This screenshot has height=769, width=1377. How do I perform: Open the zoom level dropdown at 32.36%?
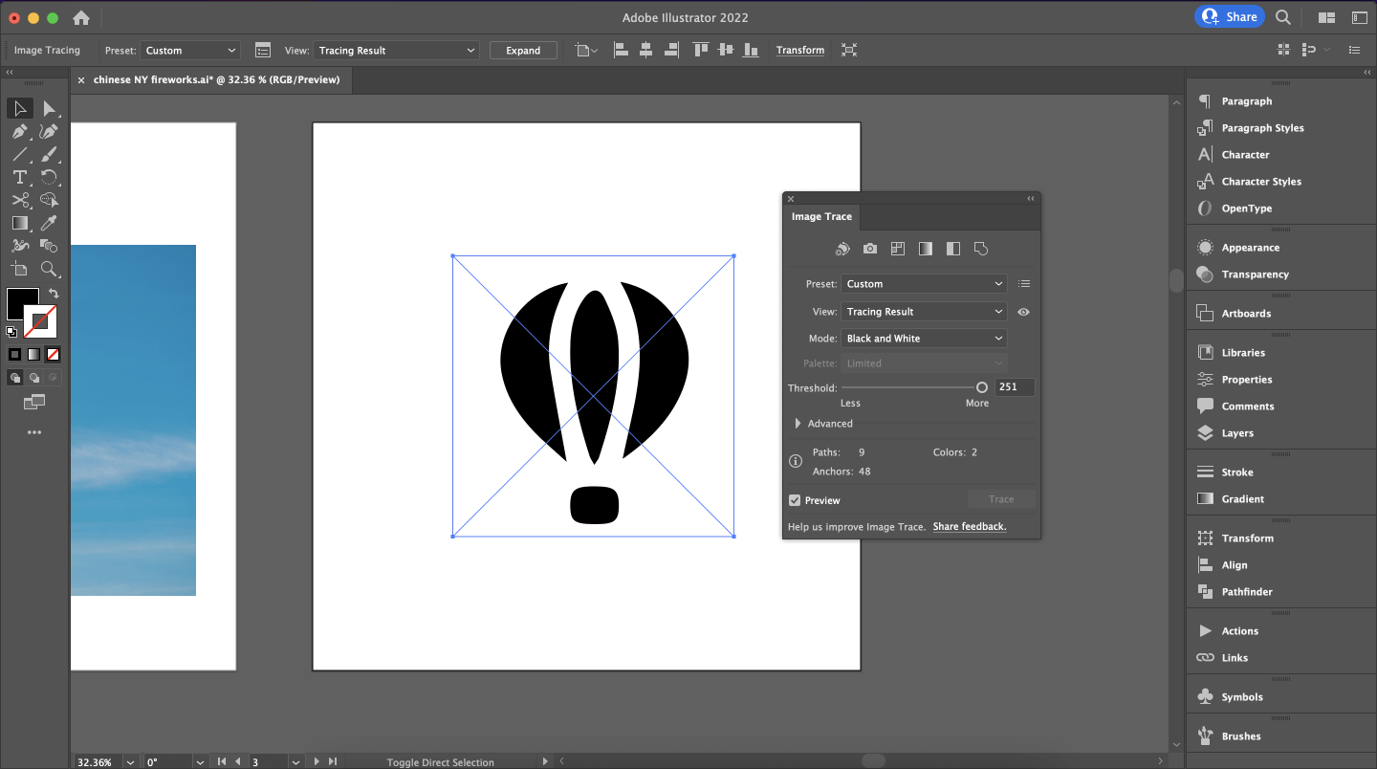130,762
